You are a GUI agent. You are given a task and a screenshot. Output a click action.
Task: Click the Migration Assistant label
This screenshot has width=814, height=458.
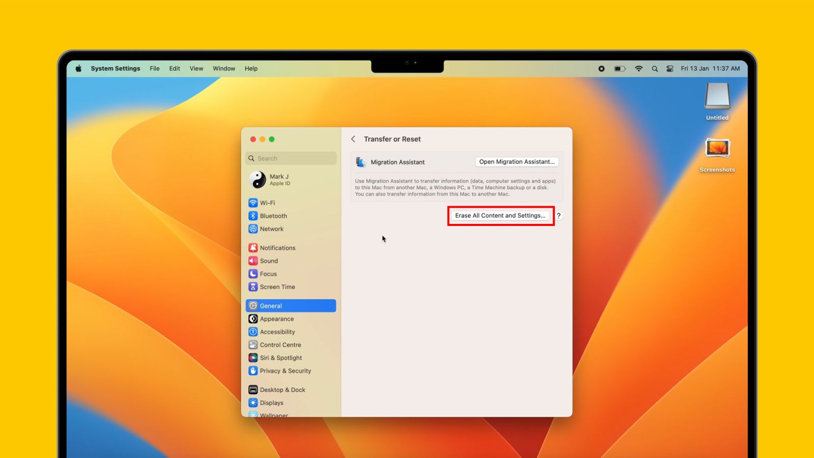coord(397,162)
